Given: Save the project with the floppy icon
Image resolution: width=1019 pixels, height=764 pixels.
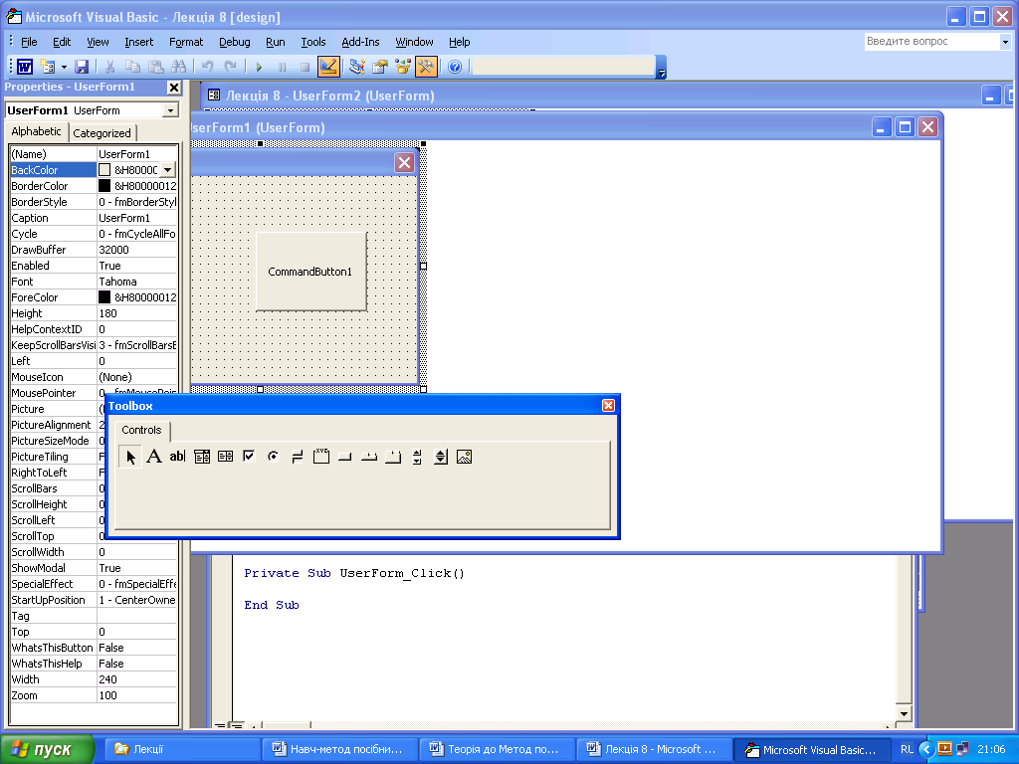Looking at the screenshot, I should pyautogui.click(x=82, y=67).
